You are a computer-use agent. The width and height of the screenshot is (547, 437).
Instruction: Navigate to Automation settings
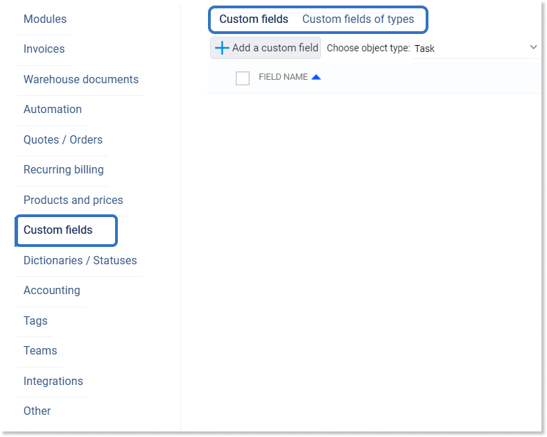(53, 110)
